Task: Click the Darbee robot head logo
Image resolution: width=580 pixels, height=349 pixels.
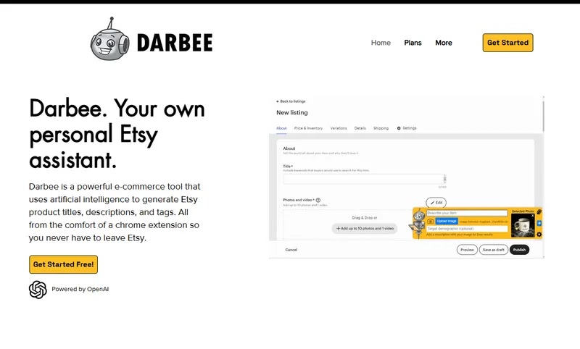Action: tap(110, 39)
